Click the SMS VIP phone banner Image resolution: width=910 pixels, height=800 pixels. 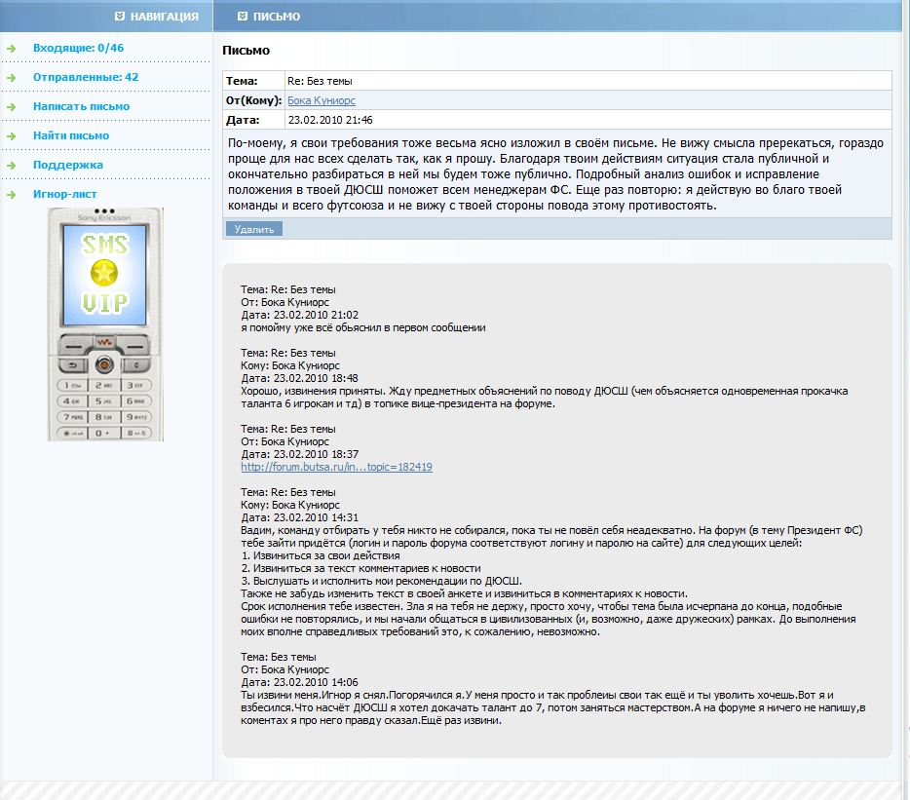tap(105, 324)
